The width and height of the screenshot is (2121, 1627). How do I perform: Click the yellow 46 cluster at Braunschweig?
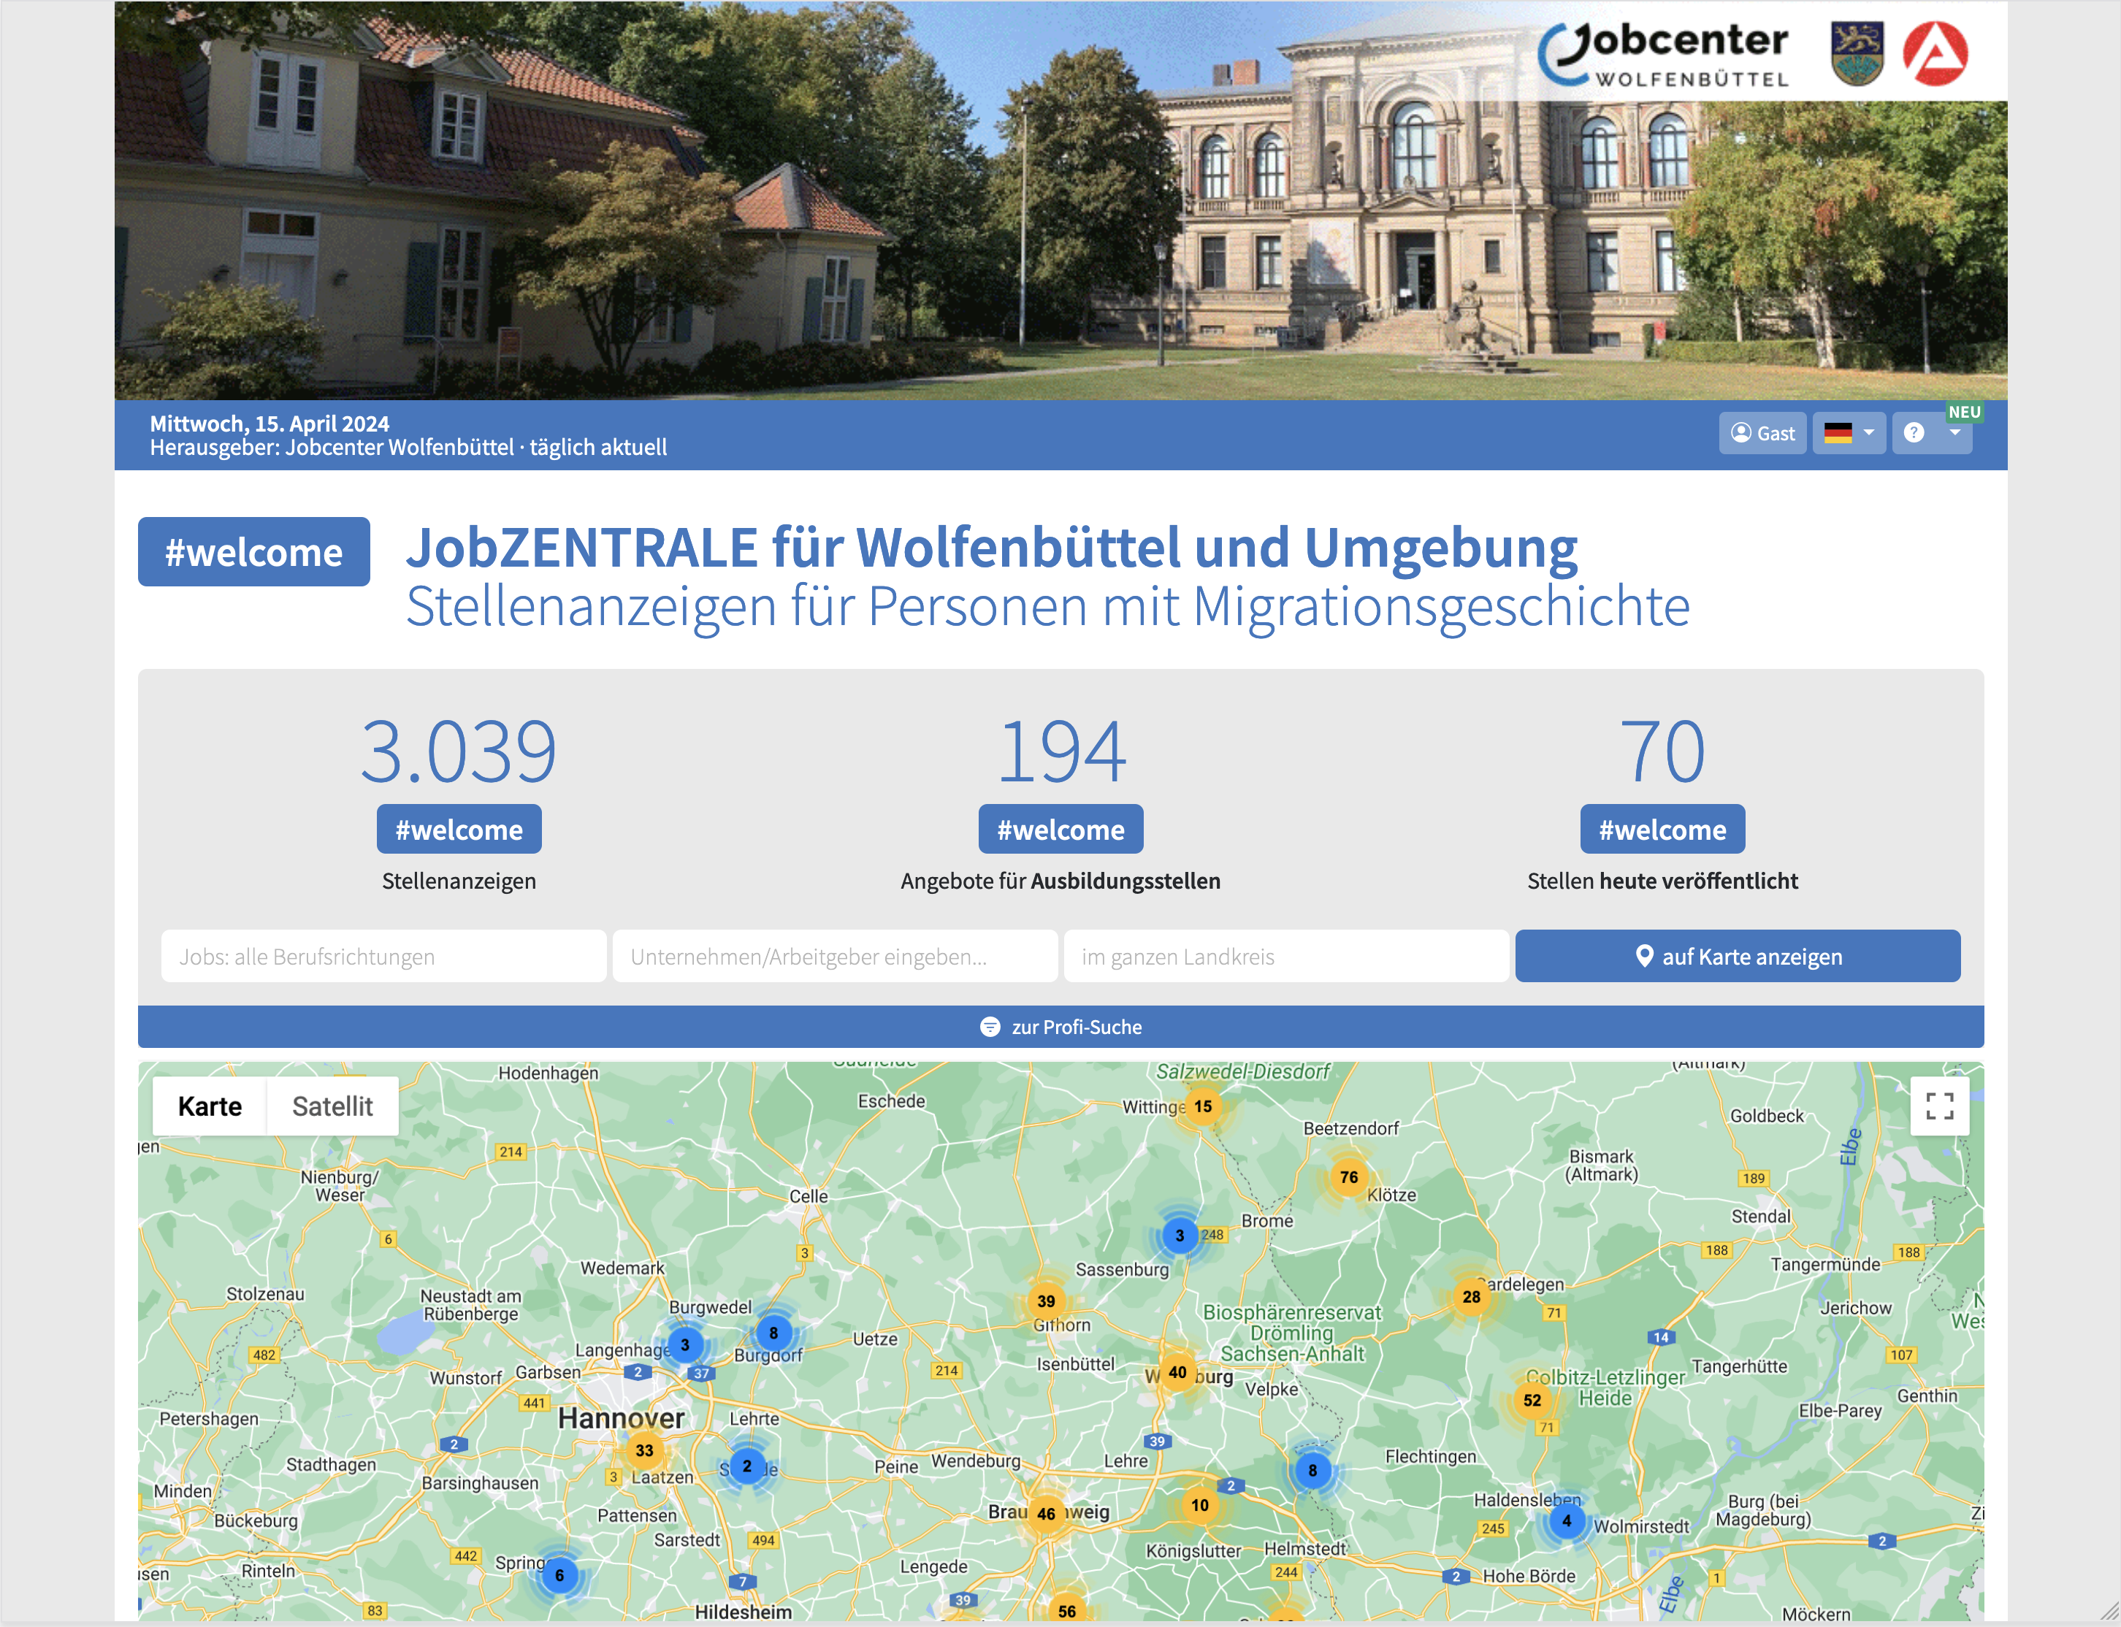click(x=1046, y=1514)
